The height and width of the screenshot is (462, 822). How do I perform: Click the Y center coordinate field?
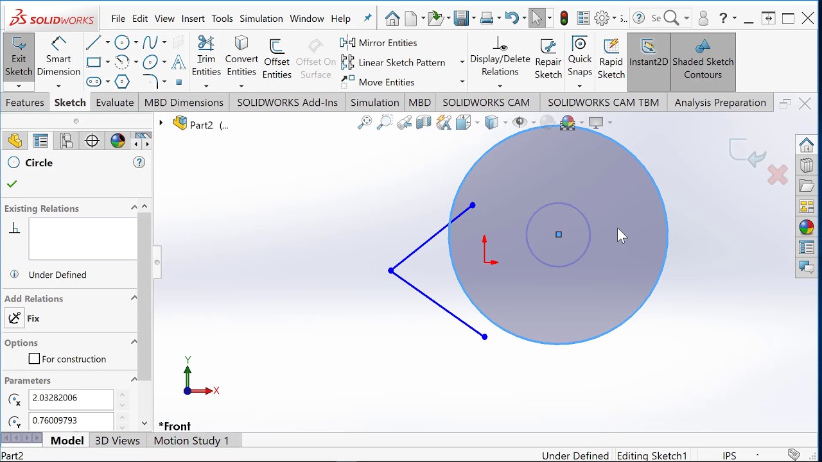[x=71, y=421]
